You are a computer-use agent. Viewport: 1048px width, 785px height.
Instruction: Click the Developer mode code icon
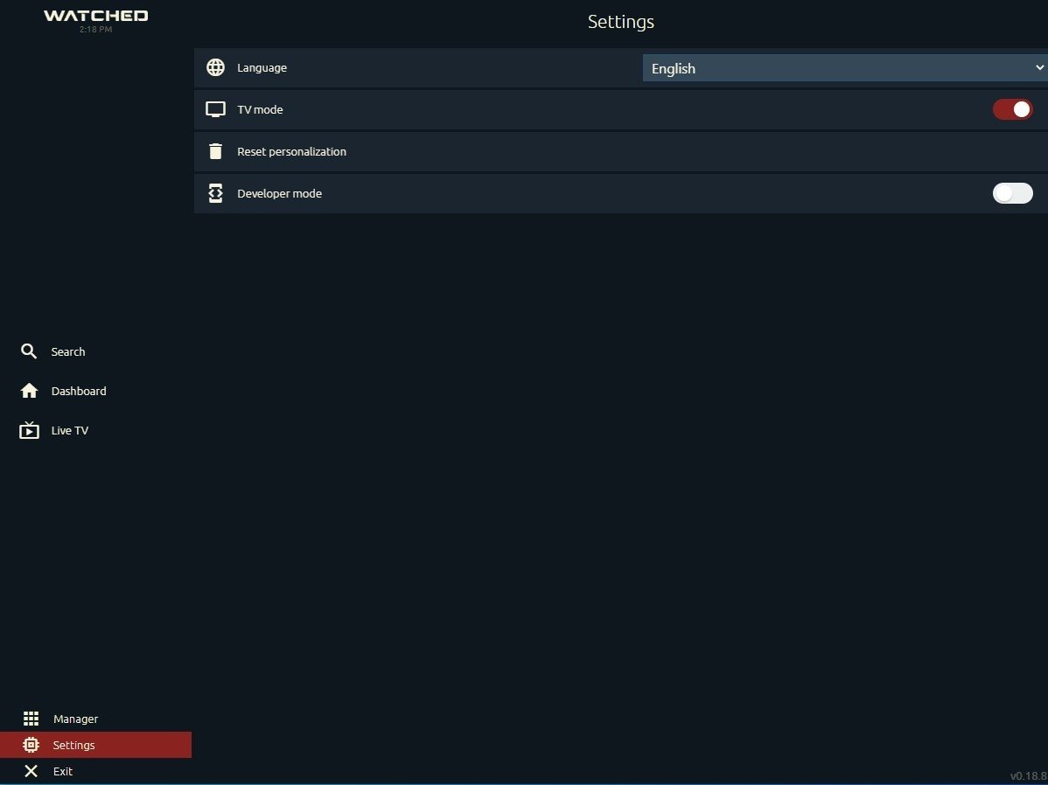pos(215,193)
